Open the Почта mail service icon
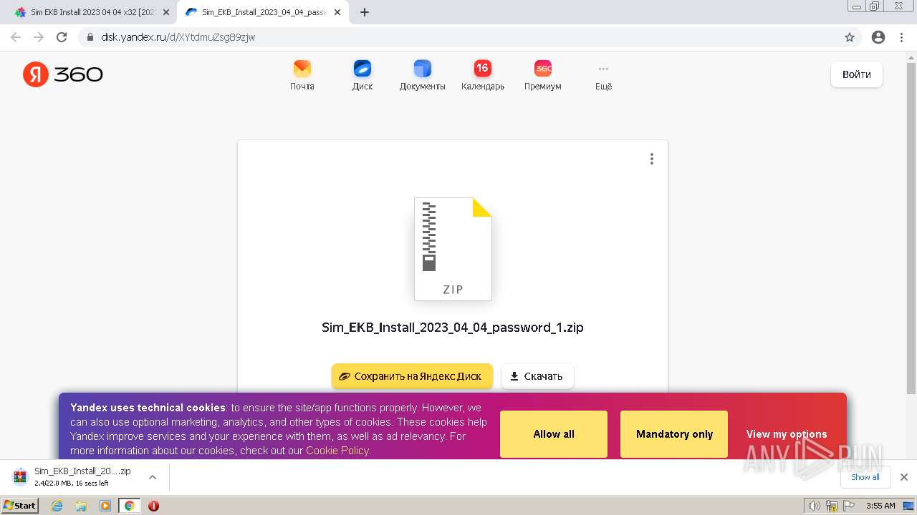This screenshot has height=515, width=917. point(302,75)
